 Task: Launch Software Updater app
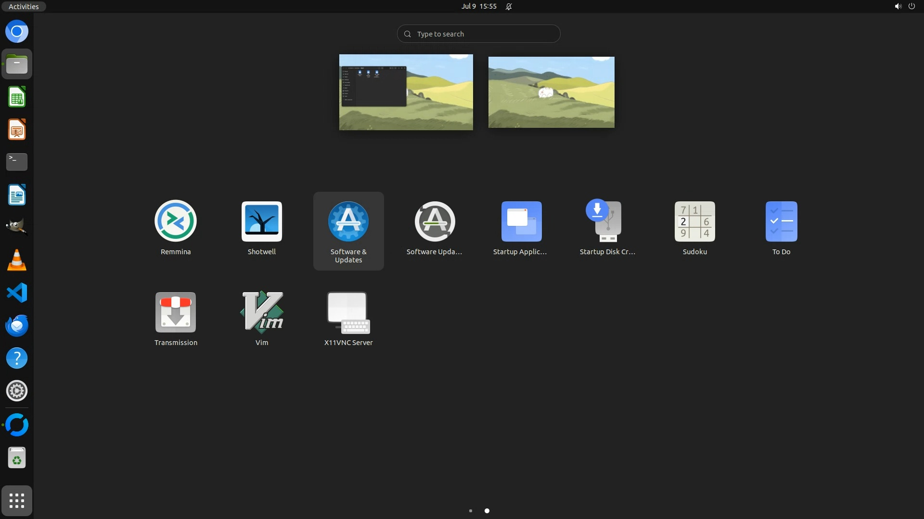tap(435, 222)
